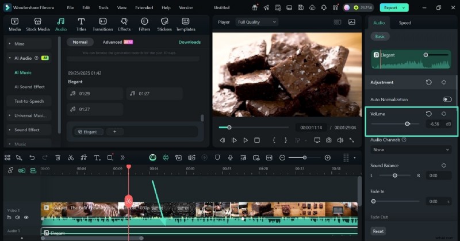Switch to the Speed tab

pyautogui.click(x=405, y=23)
